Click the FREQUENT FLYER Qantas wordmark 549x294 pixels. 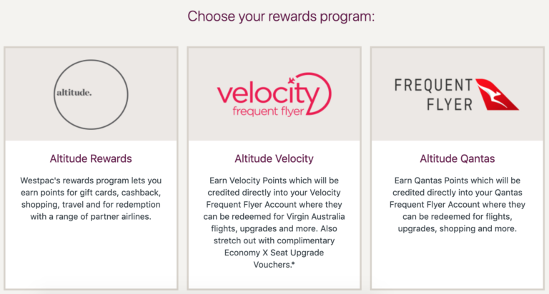pyautogui.click(x=433, y=95)
